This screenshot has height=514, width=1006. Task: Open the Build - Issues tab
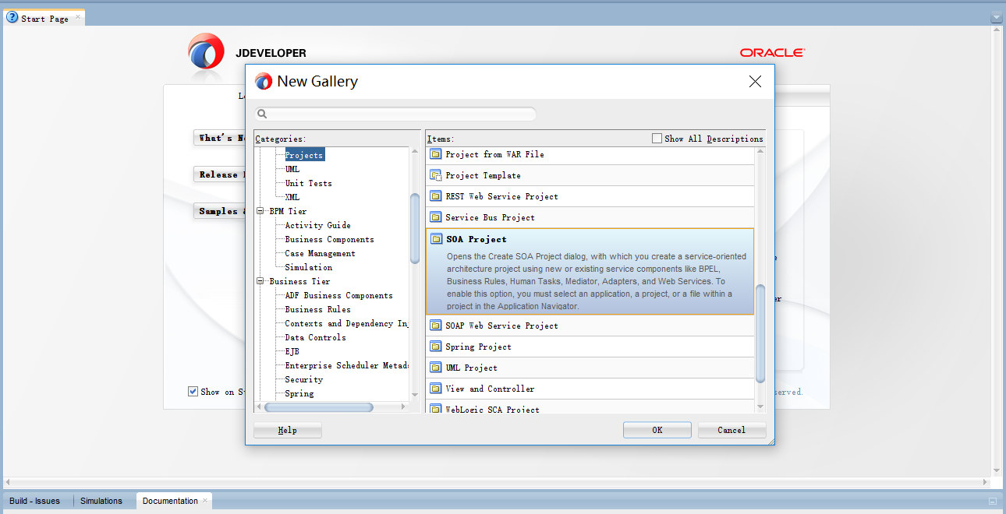(34, 501)
